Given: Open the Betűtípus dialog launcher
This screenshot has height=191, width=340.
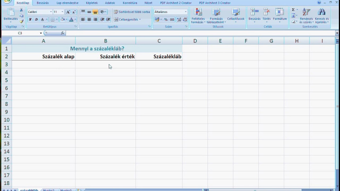Looking at the screenshot, I should pos(76,27).
